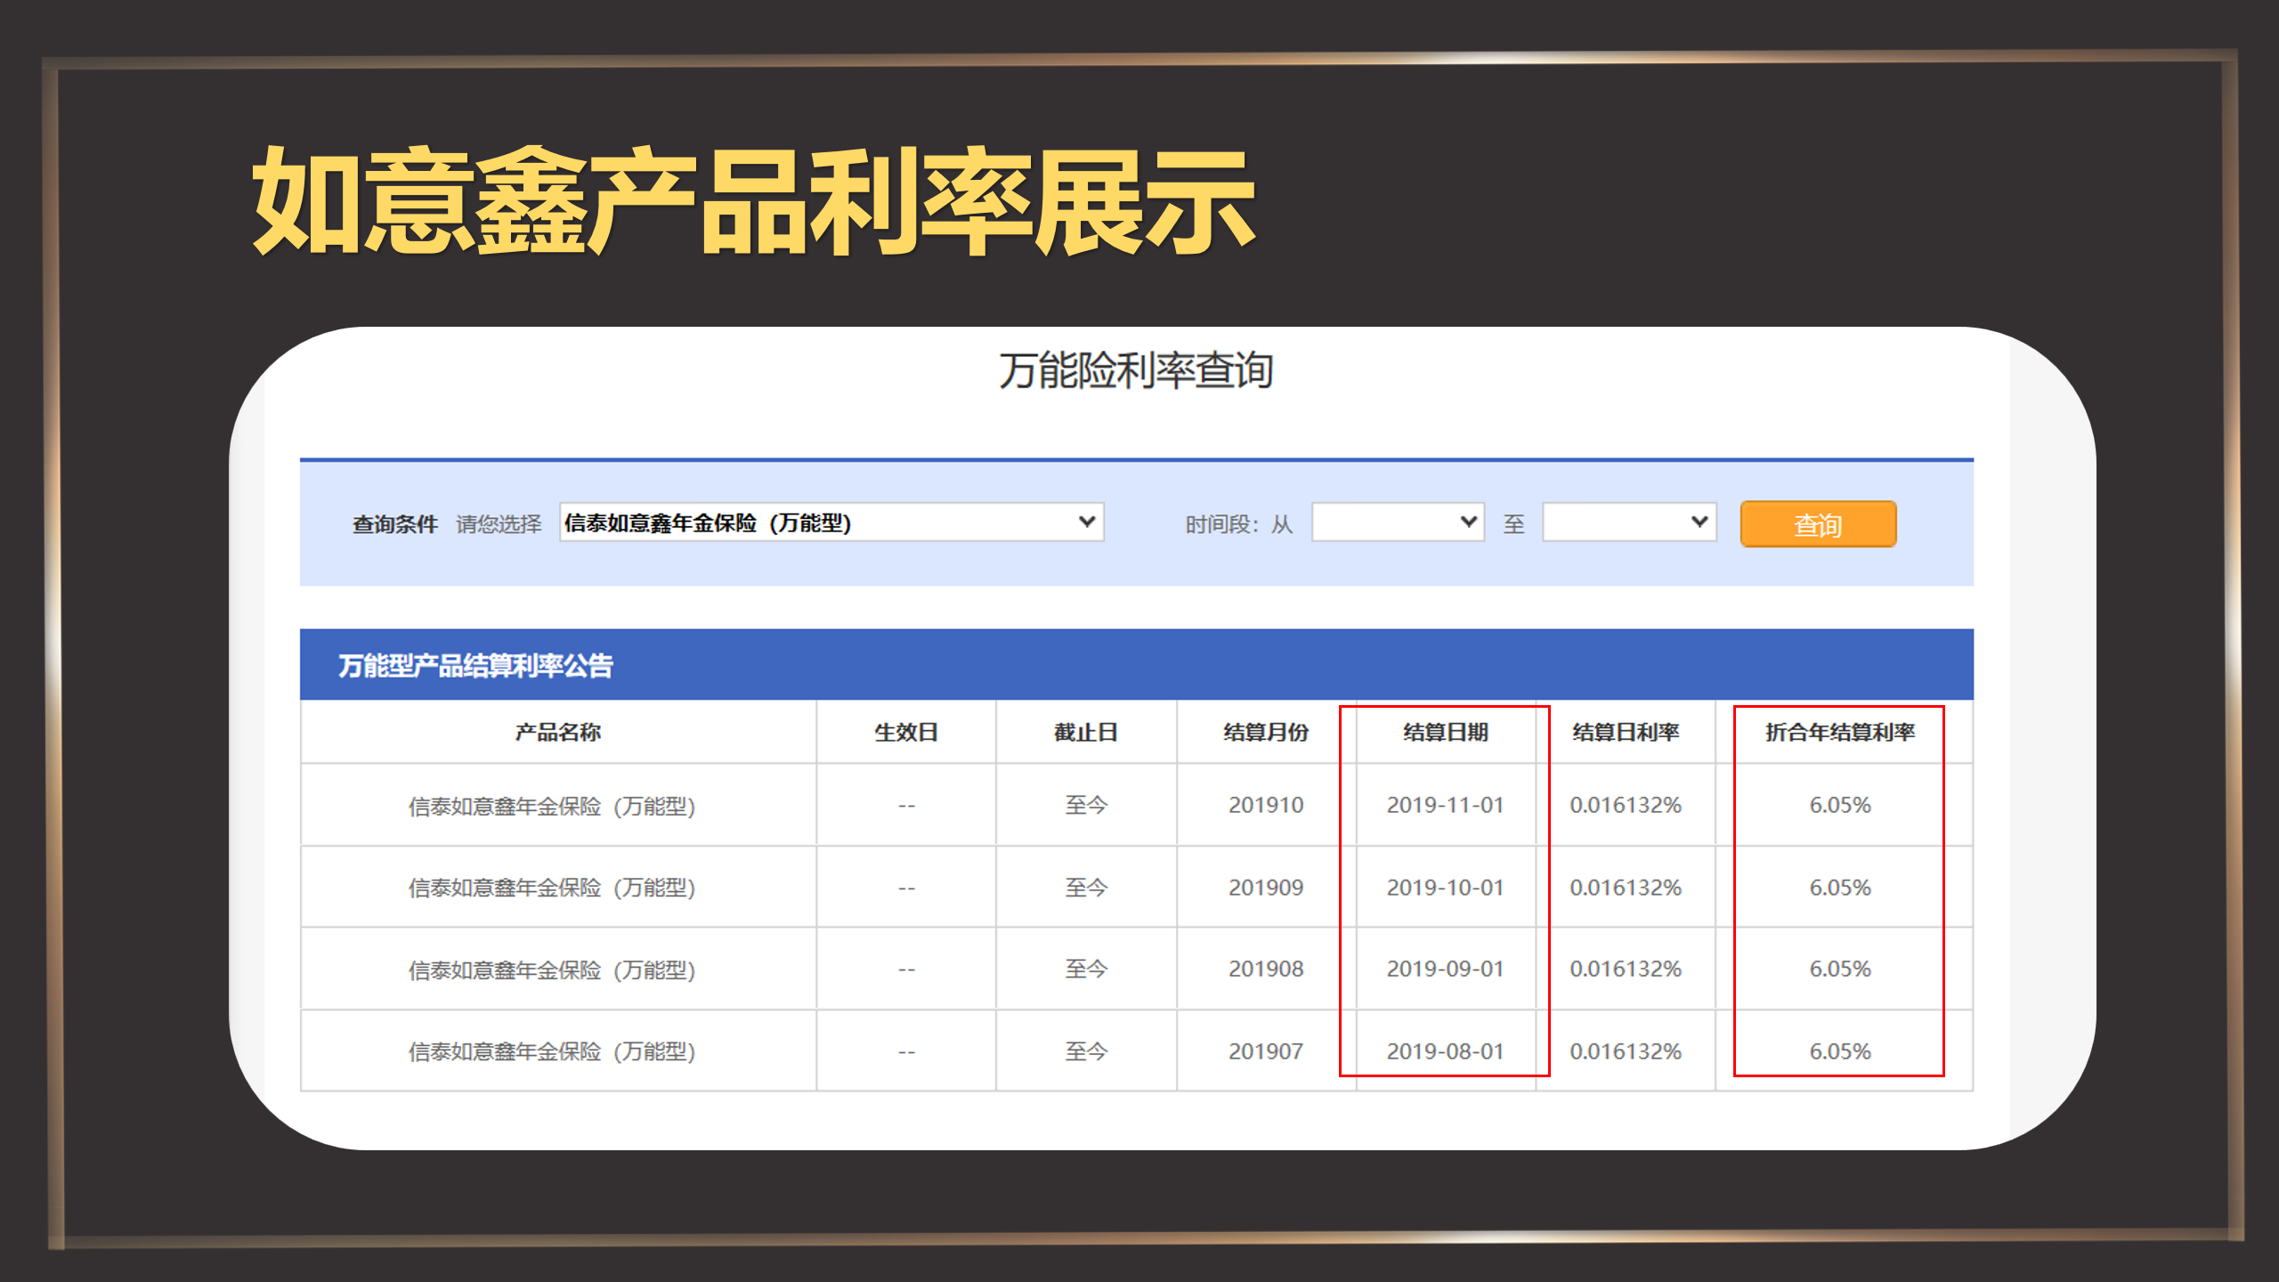Click first row product name 信泰如意鑫年金保险
This screenshot has height=1282, width=2279.
tap(551, 806)
